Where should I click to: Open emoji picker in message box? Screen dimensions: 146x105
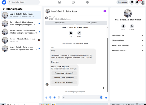click(x=101, y=97)
